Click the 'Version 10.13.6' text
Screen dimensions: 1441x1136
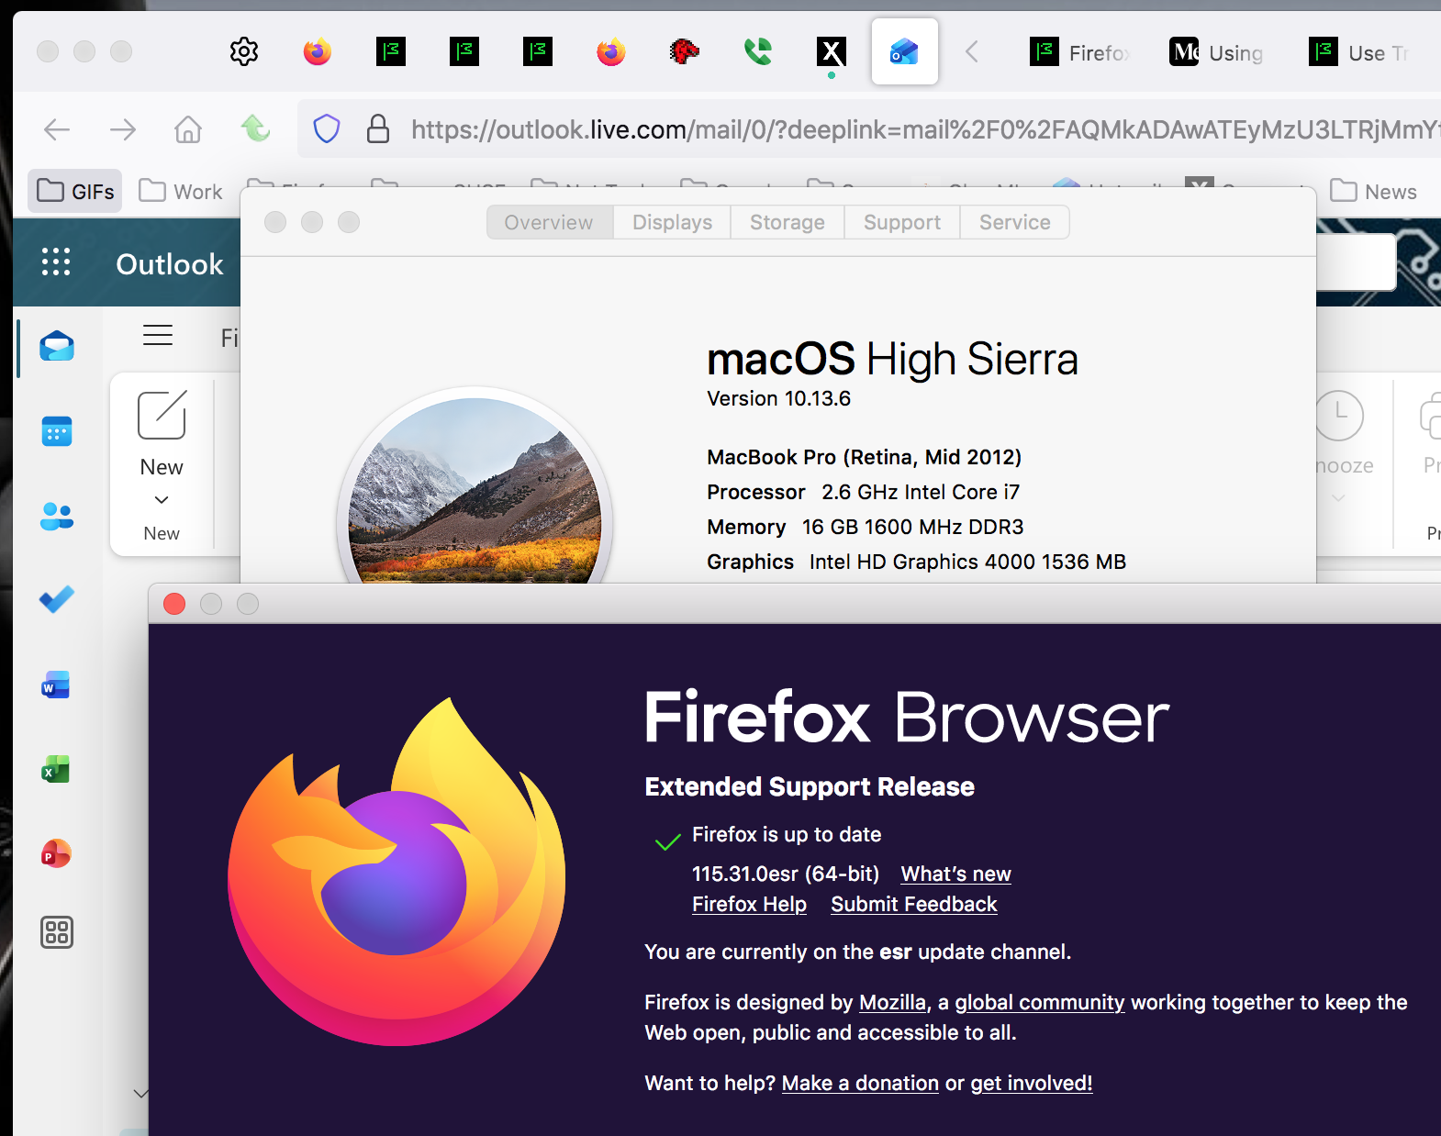point(778,398)
